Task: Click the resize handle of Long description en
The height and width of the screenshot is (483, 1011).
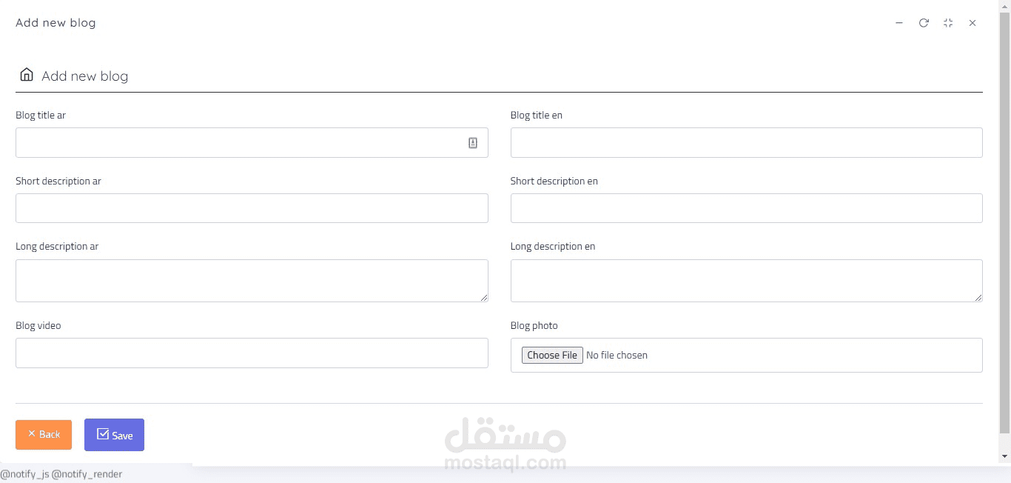Action: click(978, 298)
